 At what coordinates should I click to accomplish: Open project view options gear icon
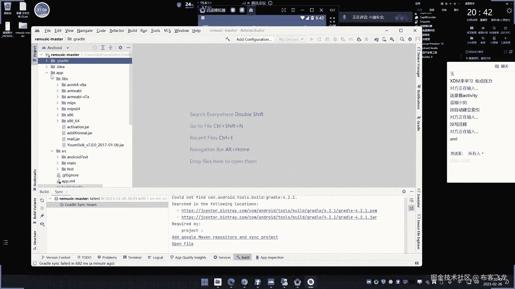coord(120,48)
